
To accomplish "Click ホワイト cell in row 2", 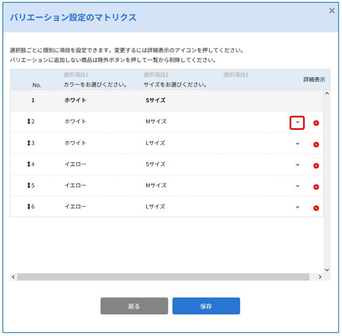I will pos(75,121).
